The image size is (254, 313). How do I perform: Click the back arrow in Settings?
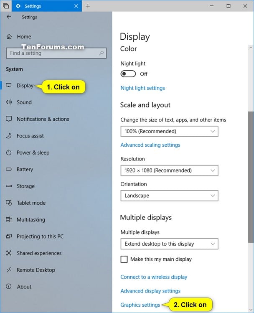[x=9, y=17]
